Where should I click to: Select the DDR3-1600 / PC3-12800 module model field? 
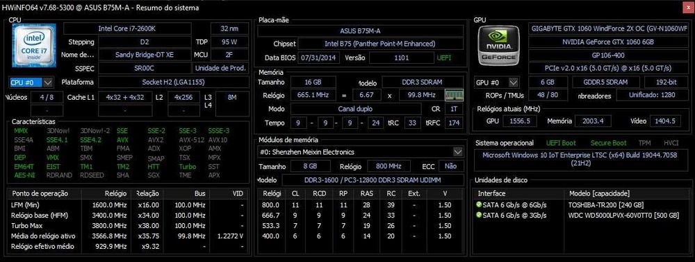click(x=373, y=180)
